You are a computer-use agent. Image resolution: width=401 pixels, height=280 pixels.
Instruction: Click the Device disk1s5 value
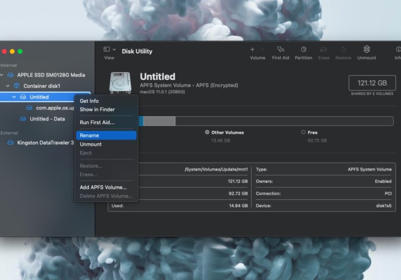384,205
